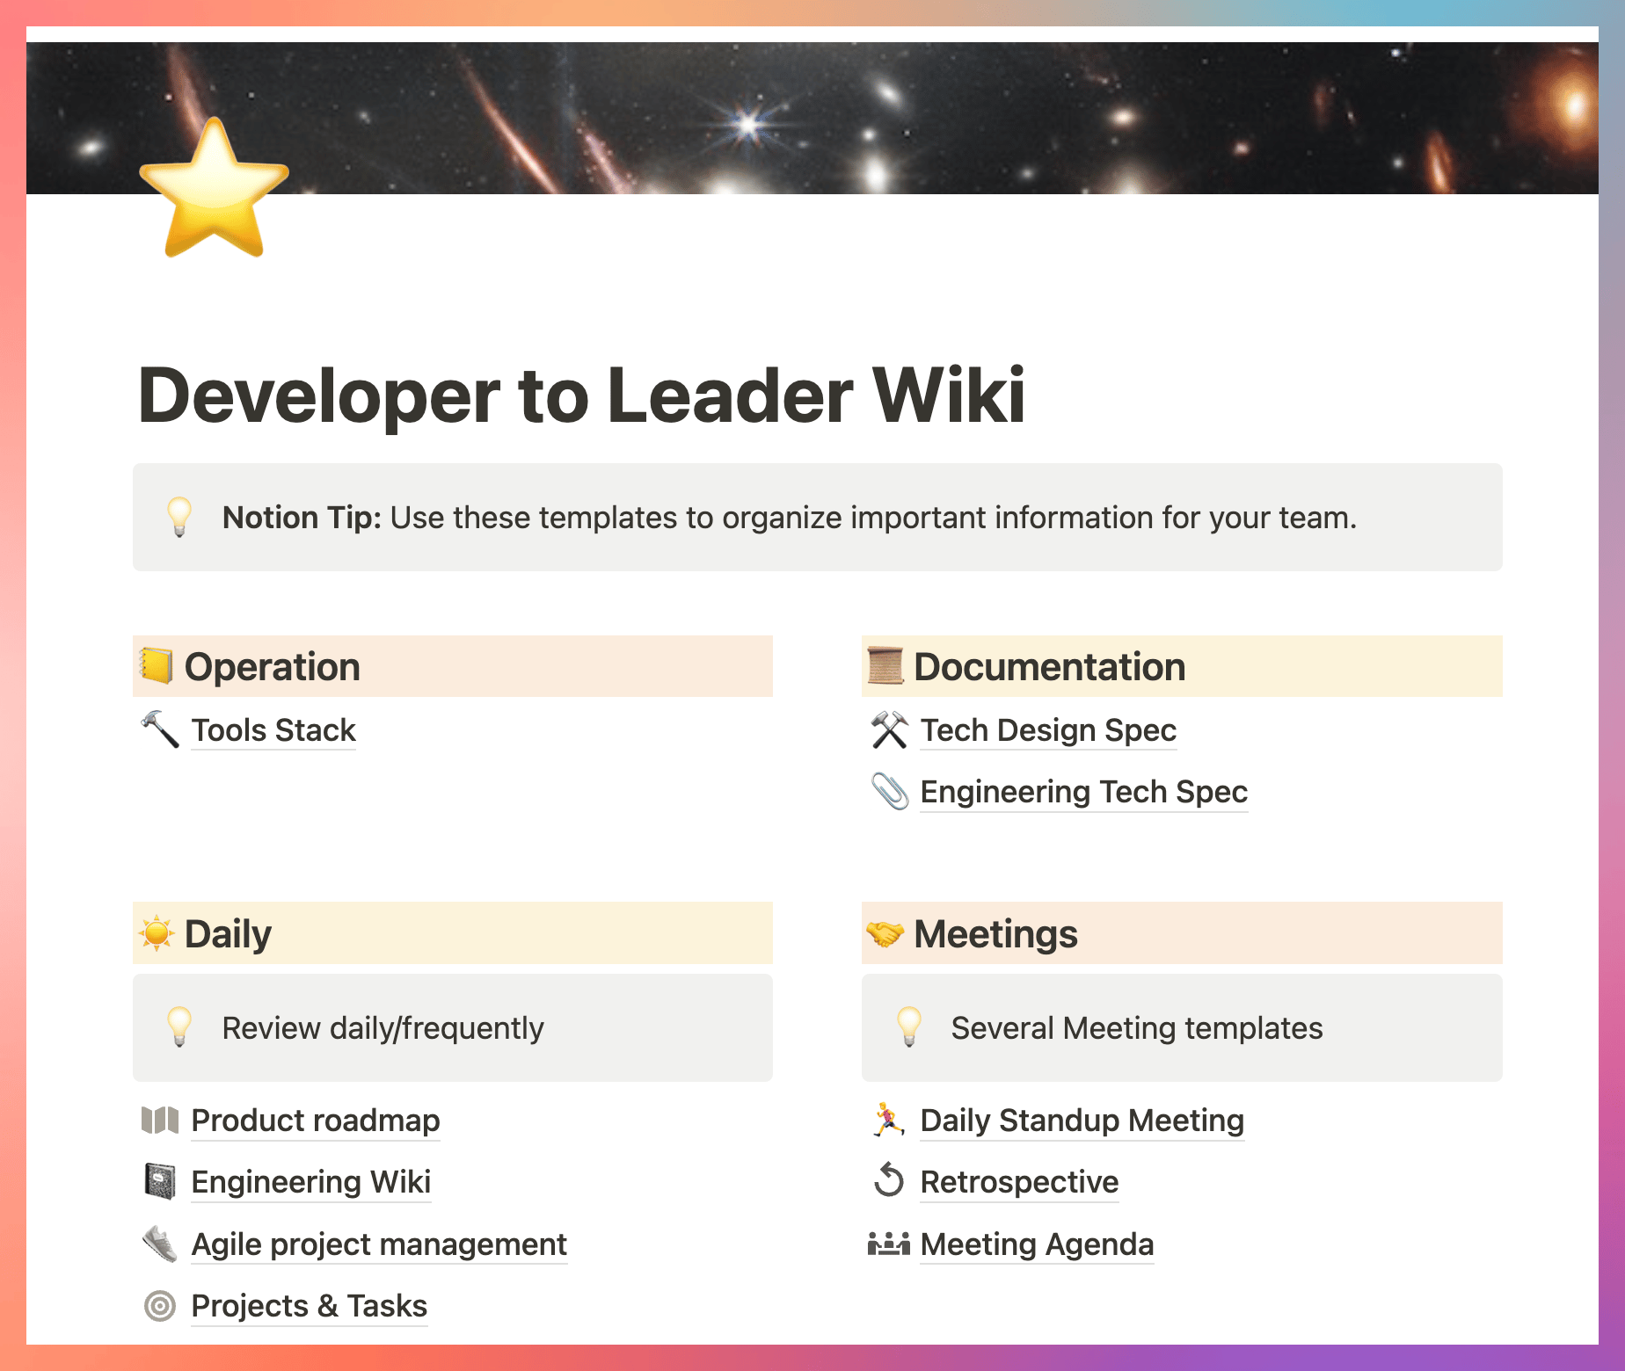Screen dimensions: 1625x1371
Task: Navigate to the Meeting Agenda page
Action: click(x=1037, y=1244)
